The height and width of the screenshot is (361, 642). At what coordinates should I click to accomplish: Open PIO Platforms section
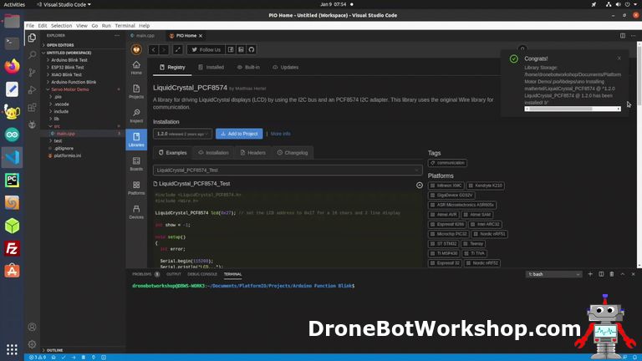point(136,188)
